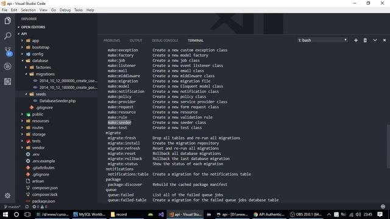The width and height of the screenshot is (390, 219).
Task: Expand the config folder
Action: 57,54
